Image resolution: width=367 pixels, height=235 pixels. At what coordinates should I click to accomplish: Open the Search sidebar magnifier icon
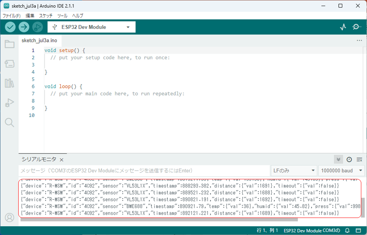pyautogui.click(x=9, y=122)
